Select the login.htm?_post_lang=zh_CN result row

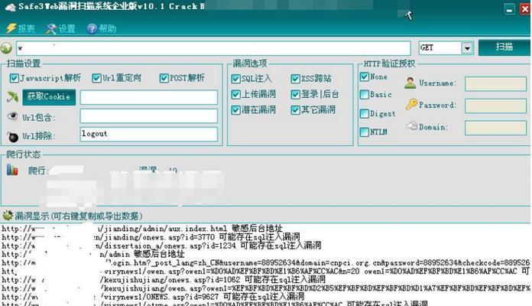click(x=265, y=262)
